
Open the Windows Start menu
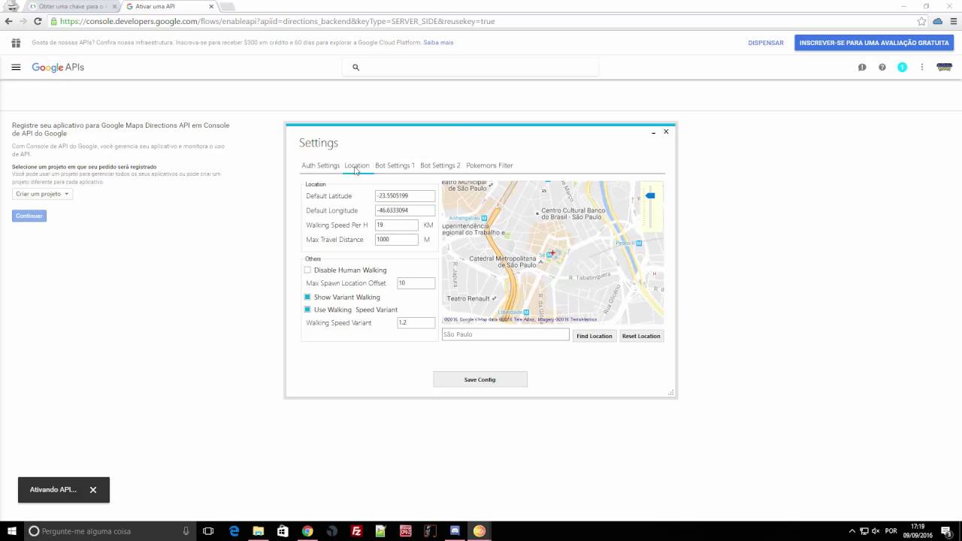coord(12,531)
